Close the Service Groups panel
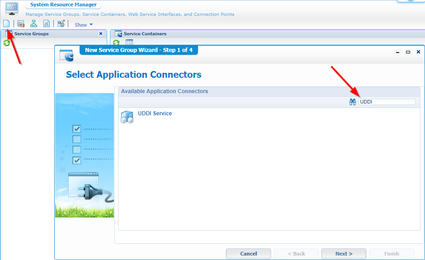The image size is (425, 260). pos(101,33)
